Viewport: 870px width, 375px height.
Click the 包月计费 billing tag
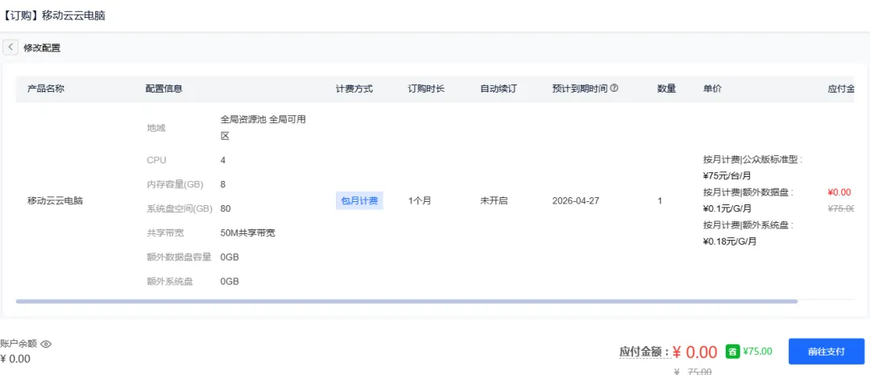pos(359,200)
